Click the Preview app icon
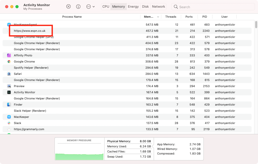Image resolution: width=258 pixels, height=164 pixels. point(9,86)
